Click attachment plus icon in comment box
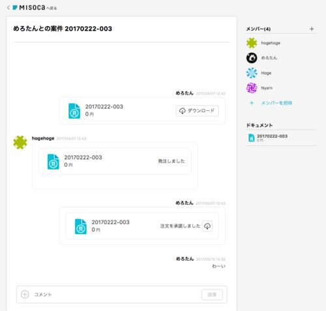This screenshot has width=326, height=311. (25, 294)
